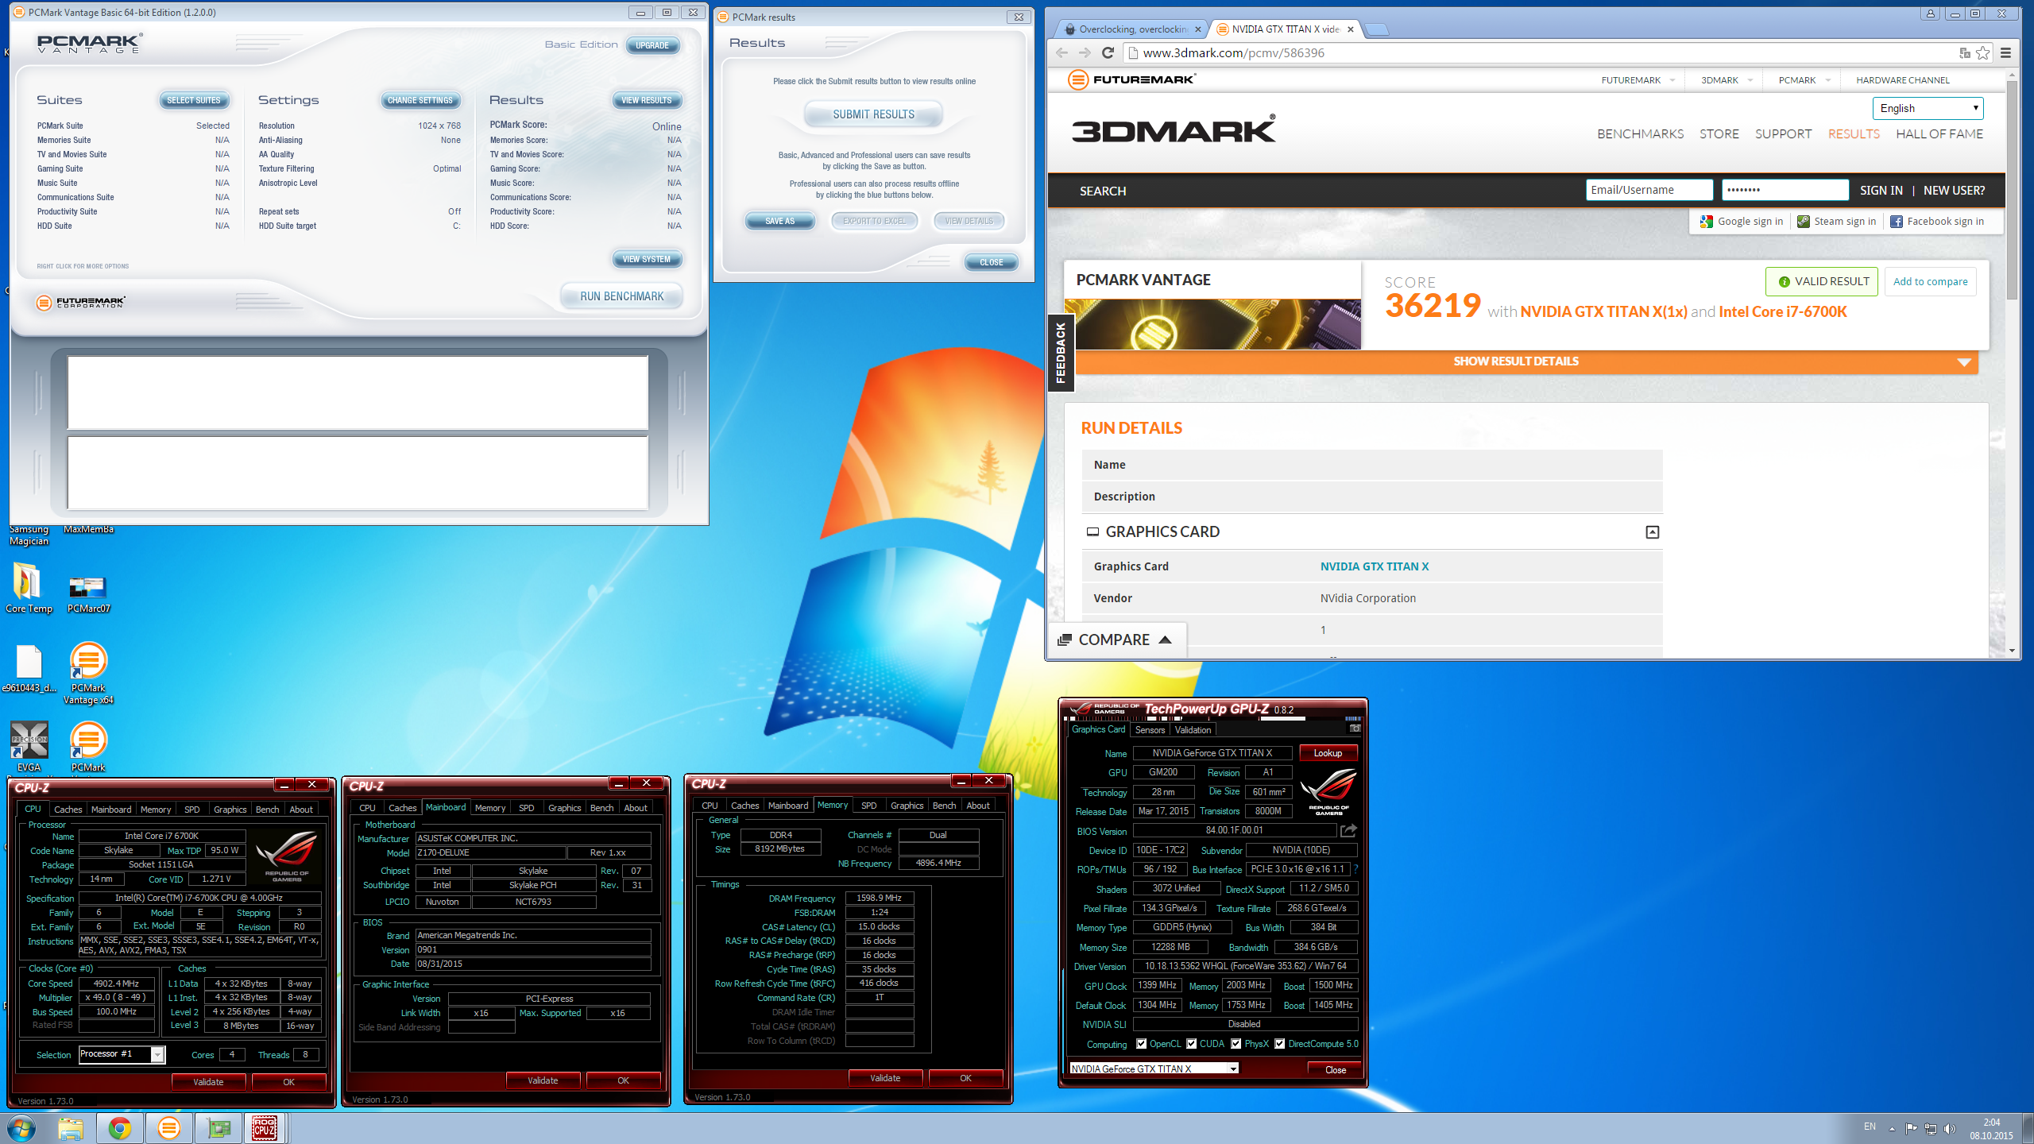Click translate icon in address bar
Image resolution: width=2034 pixels, height=1144 pixels.
[1965, 53]
